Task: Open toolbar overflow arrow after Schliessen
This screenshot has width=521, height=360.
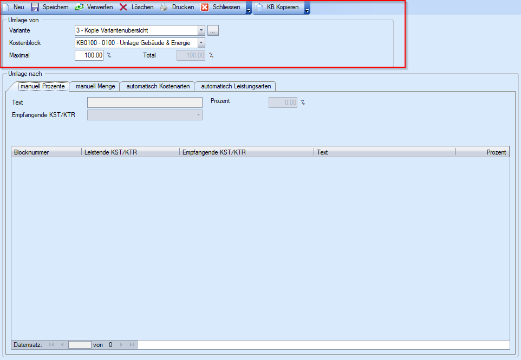Action: (x=249, y=8)
